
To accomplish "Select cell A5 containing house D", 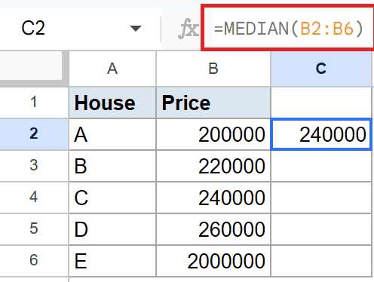I will (112, 229).
